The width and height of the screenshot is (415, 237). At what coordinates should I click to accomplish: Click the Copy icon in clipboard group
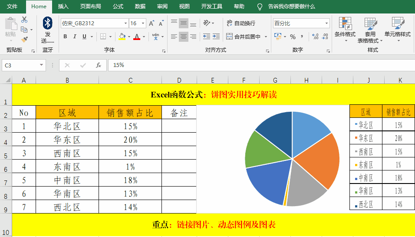tap(24, 30)
